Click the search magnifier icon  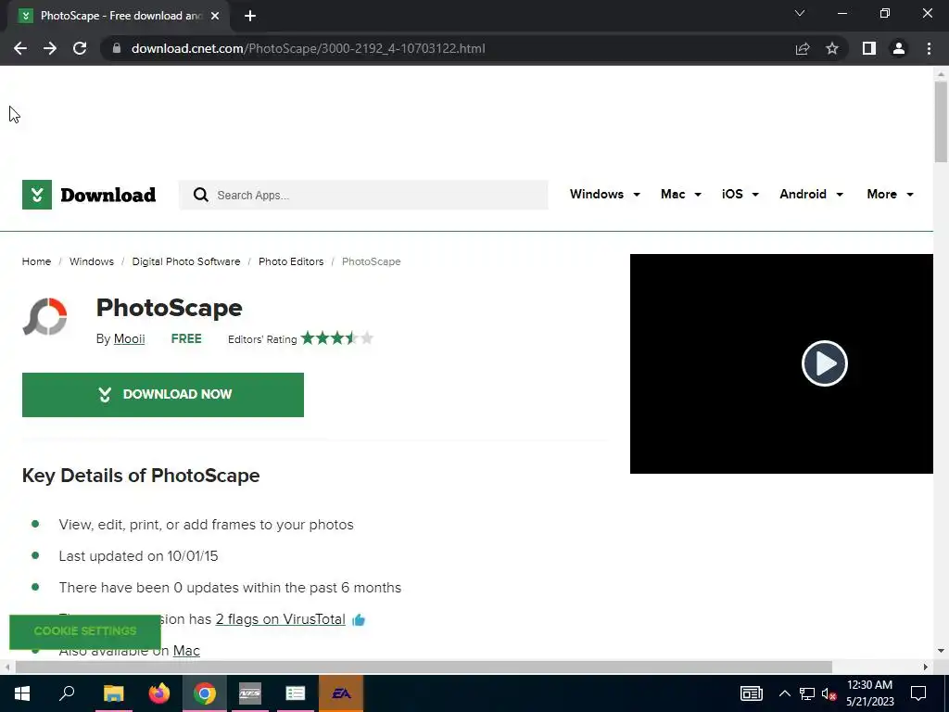pos(200,195)
